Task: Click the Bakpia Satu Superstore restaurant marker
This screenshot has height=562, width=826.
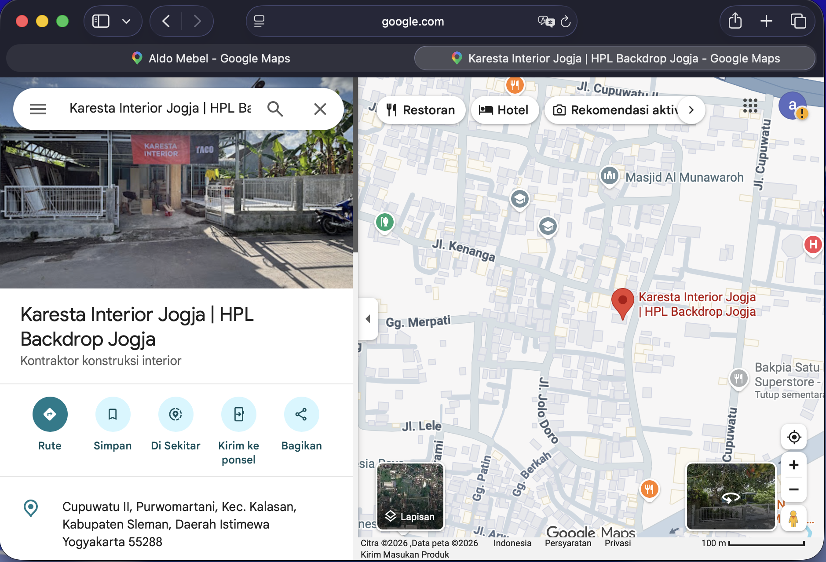Action: tap(738, 378)
